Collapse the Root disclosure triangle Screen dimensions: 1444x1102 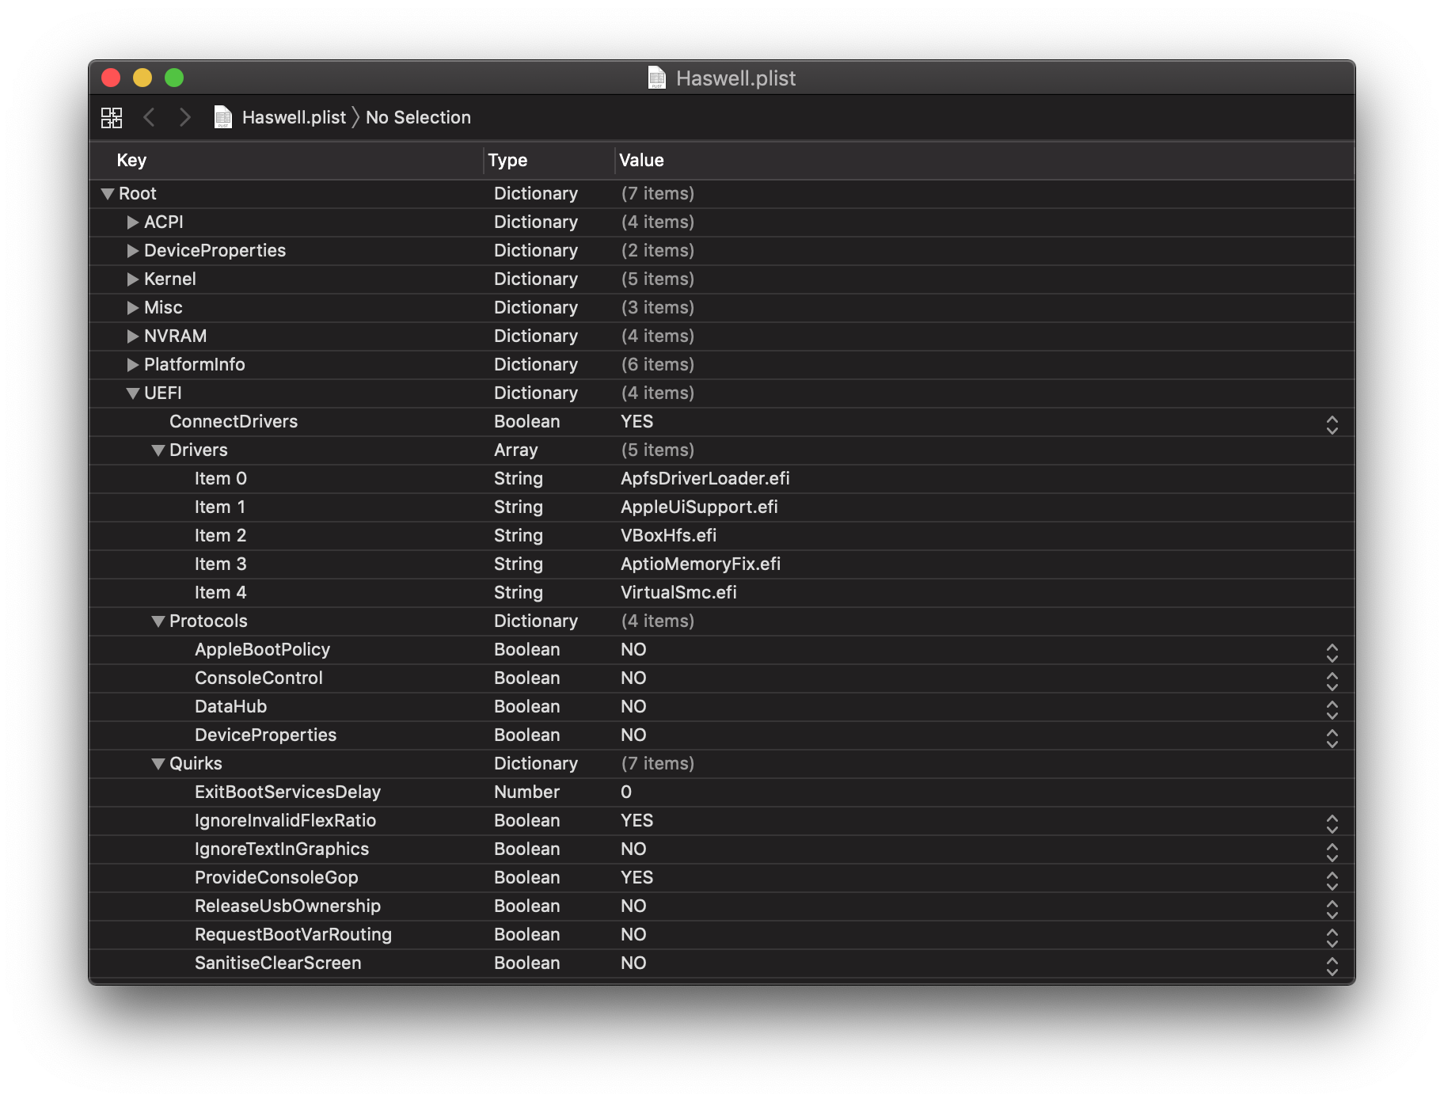click(x=108, y=194)
